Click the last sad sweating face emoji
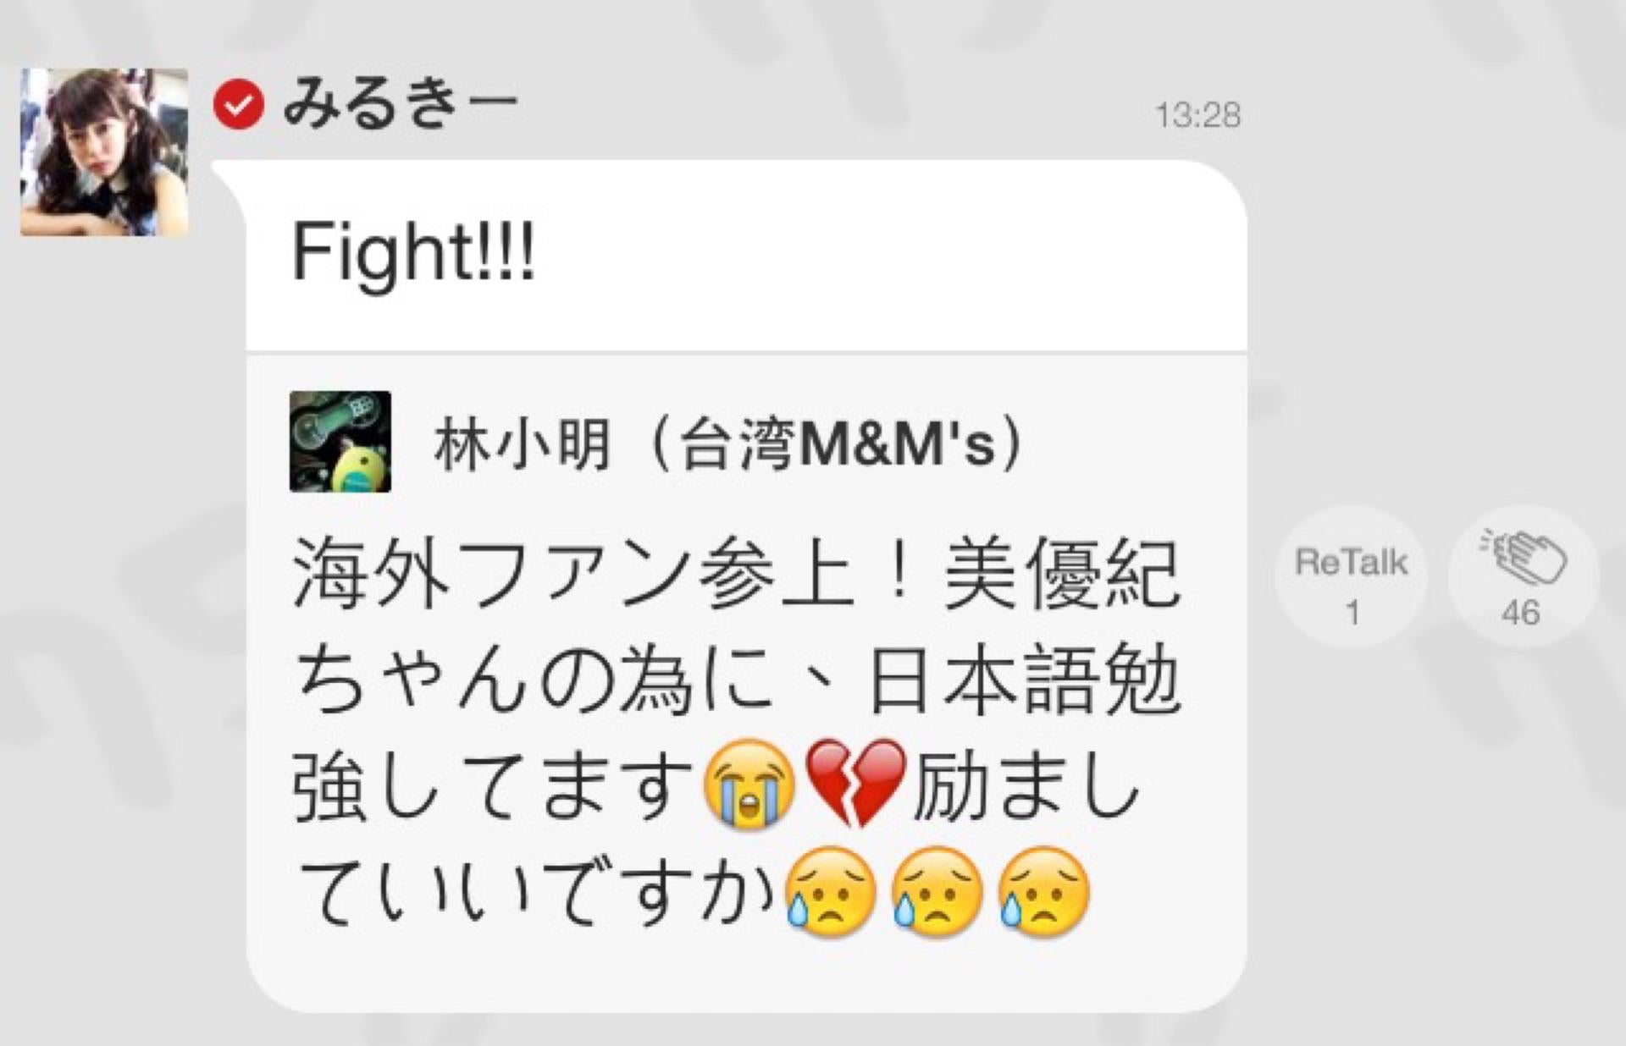This screenshot has width=1626, height=1046. [x=1043, y=891]
